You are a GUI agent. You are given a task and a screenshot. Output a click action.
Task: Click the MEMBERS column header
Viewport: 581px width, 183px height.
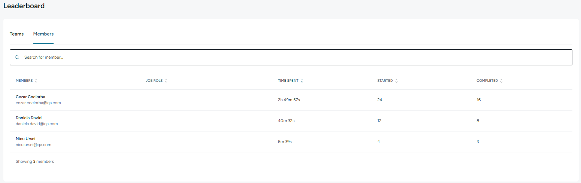24,81
